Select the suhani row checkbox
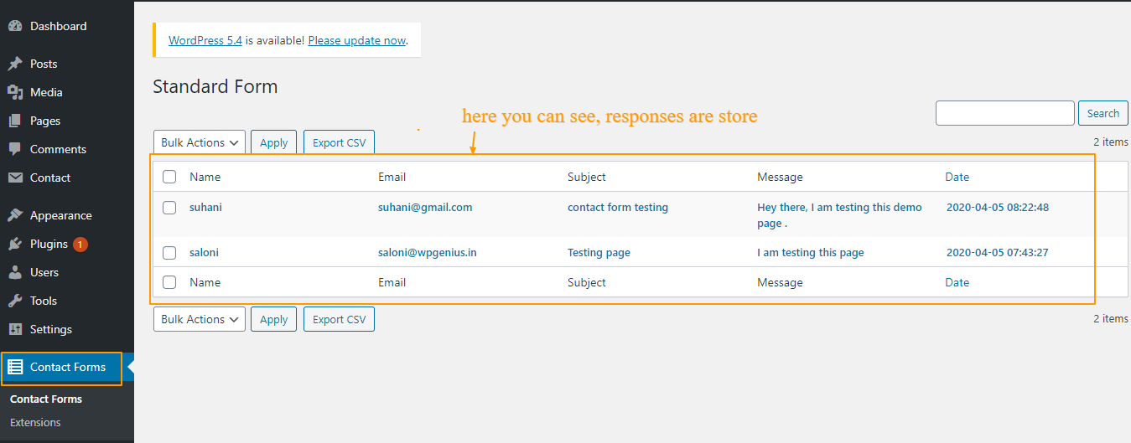Screen dimensions: 1131x443 coord(169,207)
